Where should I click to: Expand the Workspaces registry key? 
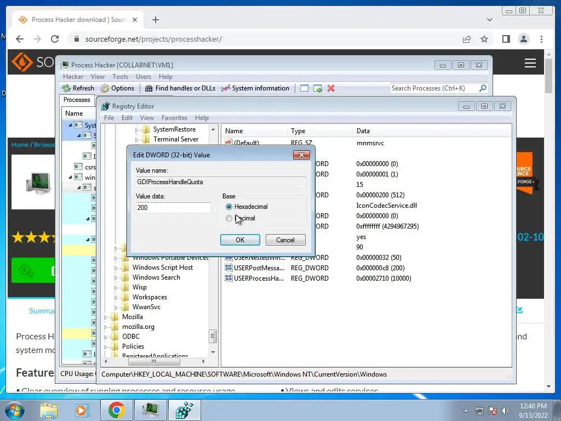click(x=116, y=298)
